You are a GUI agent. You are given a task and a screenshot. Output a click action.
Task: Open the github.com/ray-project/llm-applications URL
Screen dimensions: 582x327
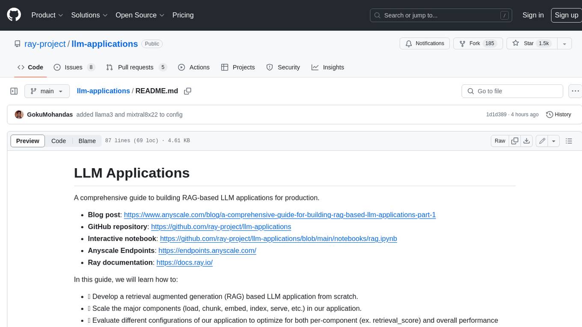221,226
